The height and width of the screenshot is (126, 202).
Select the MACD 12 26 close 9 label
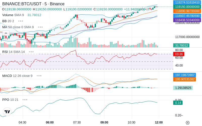pos(17,76)
